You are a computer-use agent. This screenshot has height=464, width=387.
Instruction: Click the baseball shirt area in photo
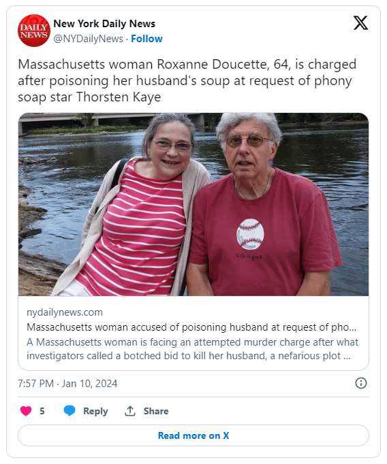pyautogui.click(x=251, y=234)
